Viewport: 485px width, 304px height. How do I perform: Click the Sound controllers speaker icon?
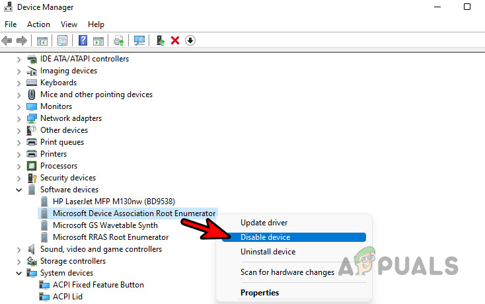coord(32,249)
